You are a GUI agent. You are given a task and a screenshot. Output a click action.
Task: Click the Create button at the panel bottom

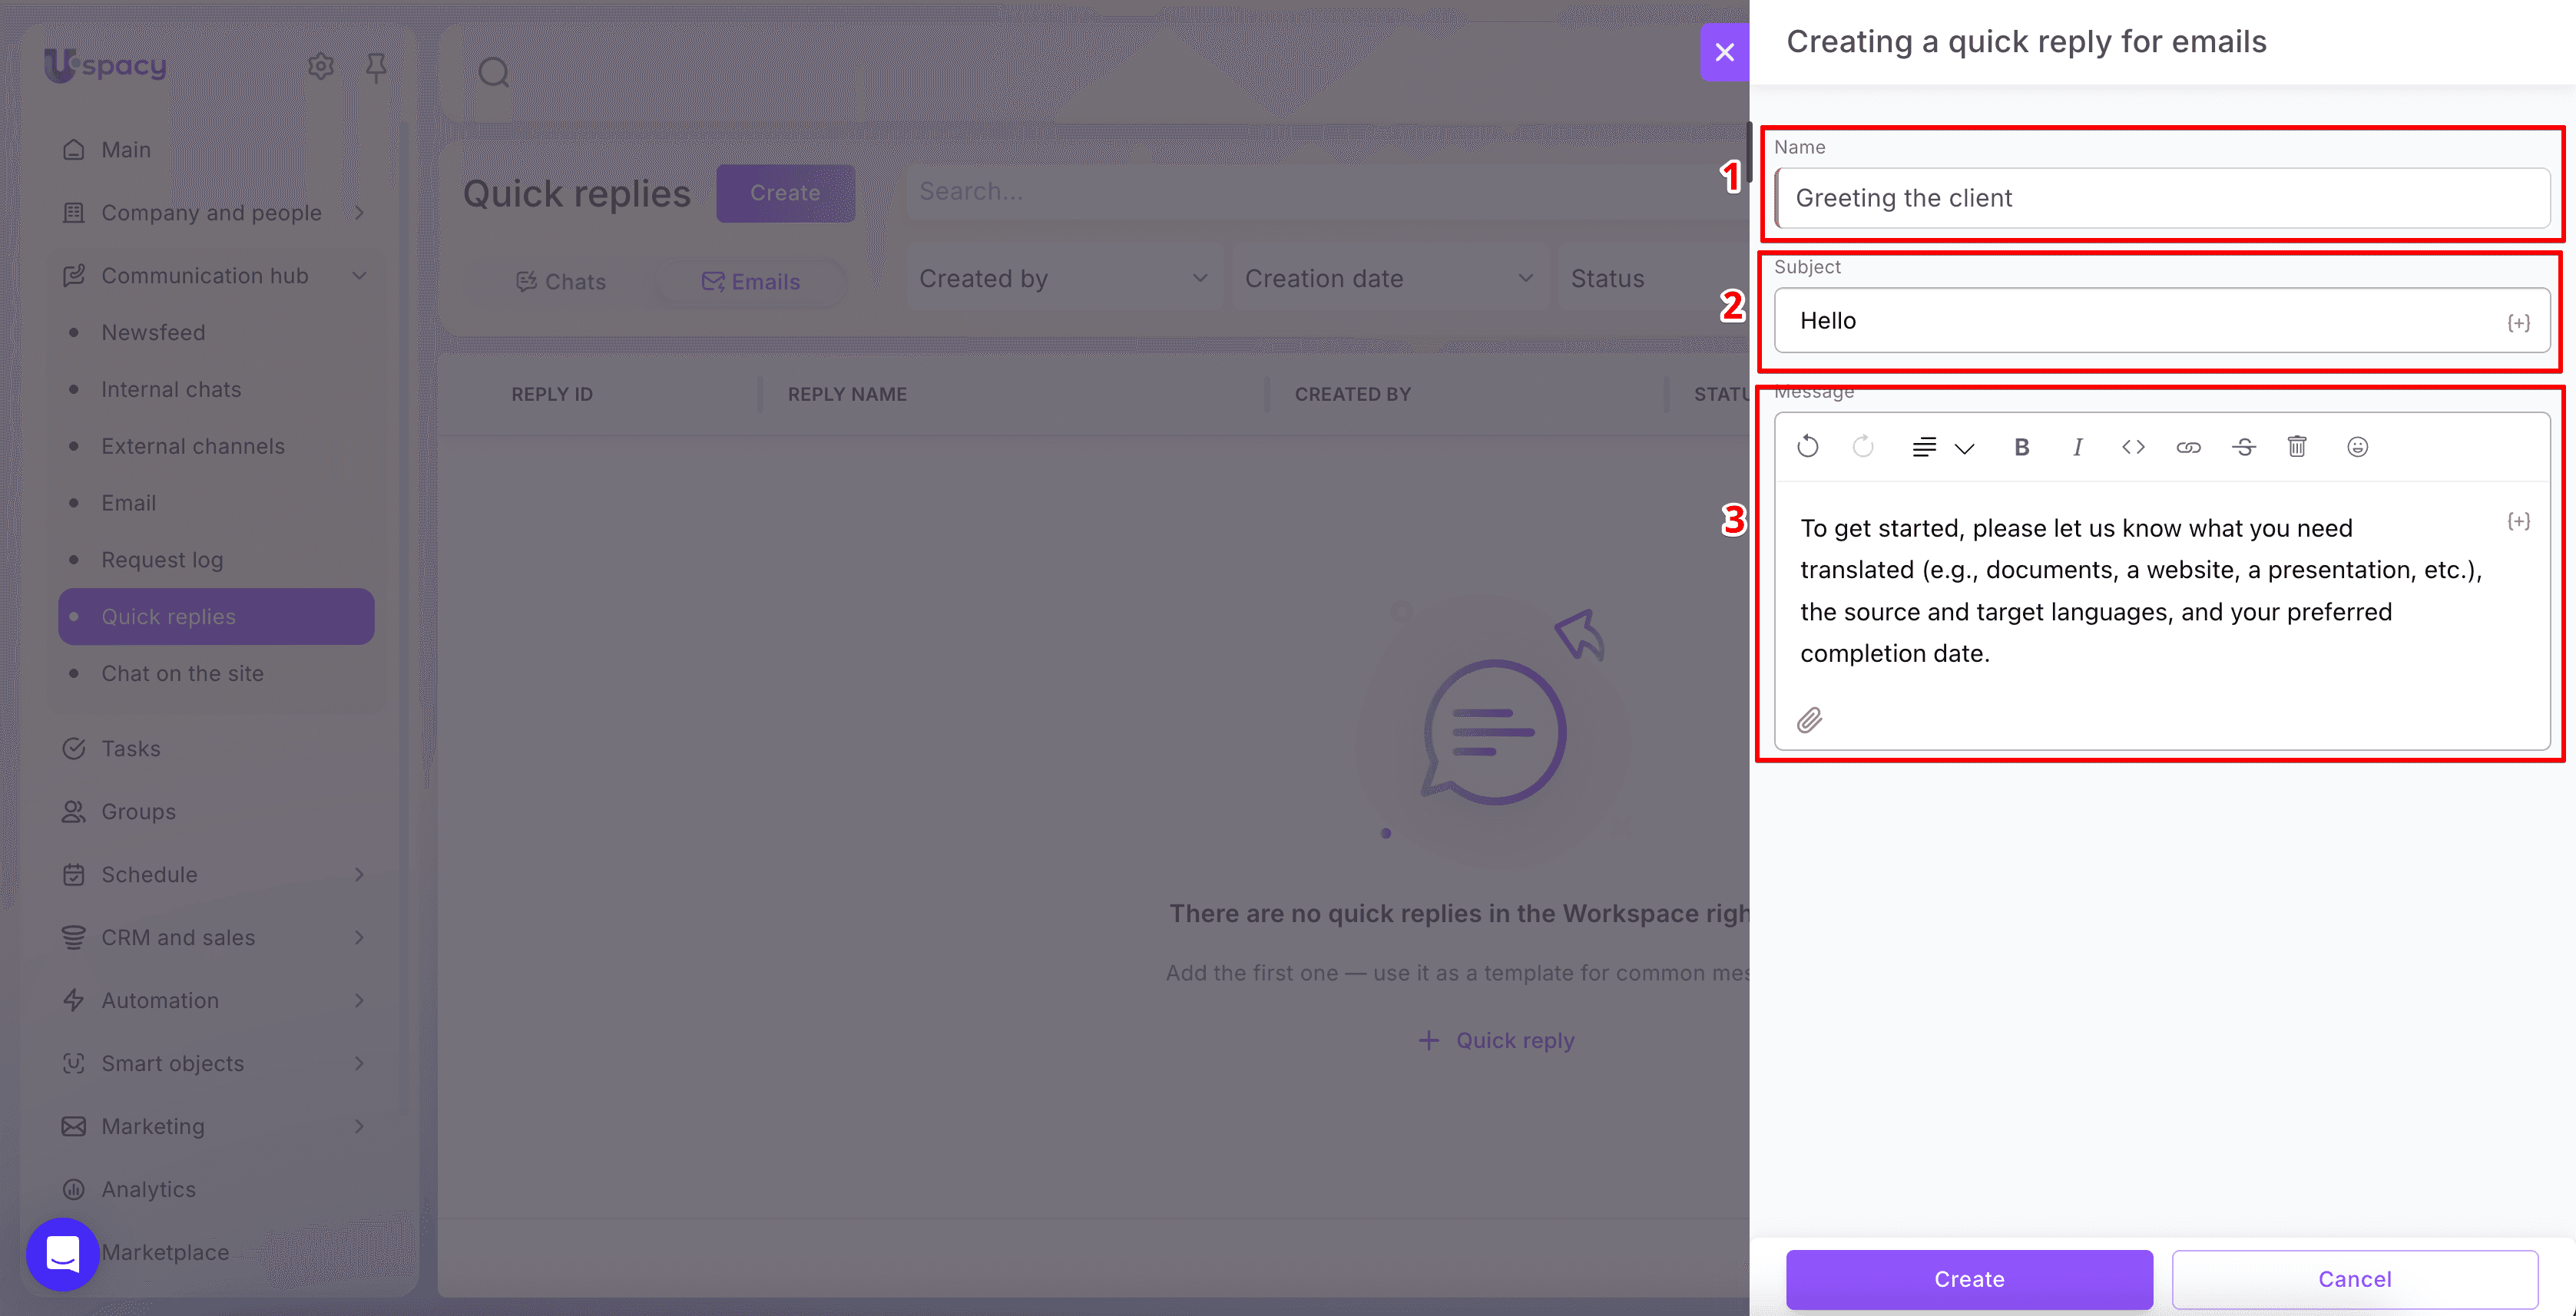pyautogui.click(x=1969, y=1279)
